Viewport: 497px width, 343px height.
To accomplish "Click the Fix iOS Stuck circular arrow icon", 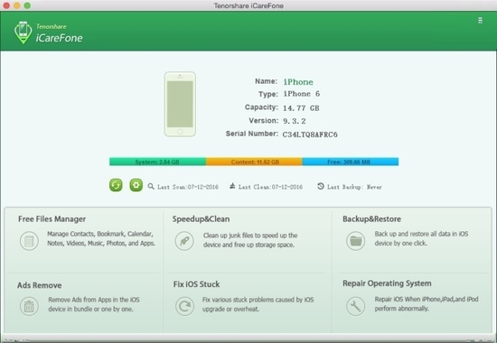I will point(184,306).
